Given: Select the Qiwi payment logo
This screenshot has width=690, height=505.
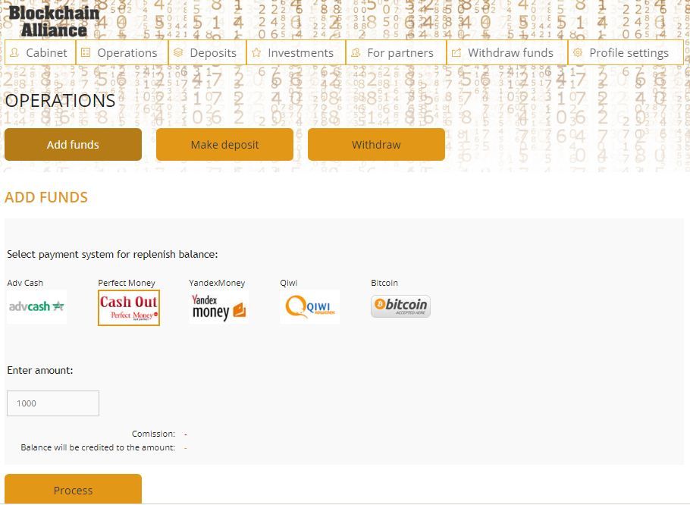Looking at the screenshot, I should click(310, 306).
